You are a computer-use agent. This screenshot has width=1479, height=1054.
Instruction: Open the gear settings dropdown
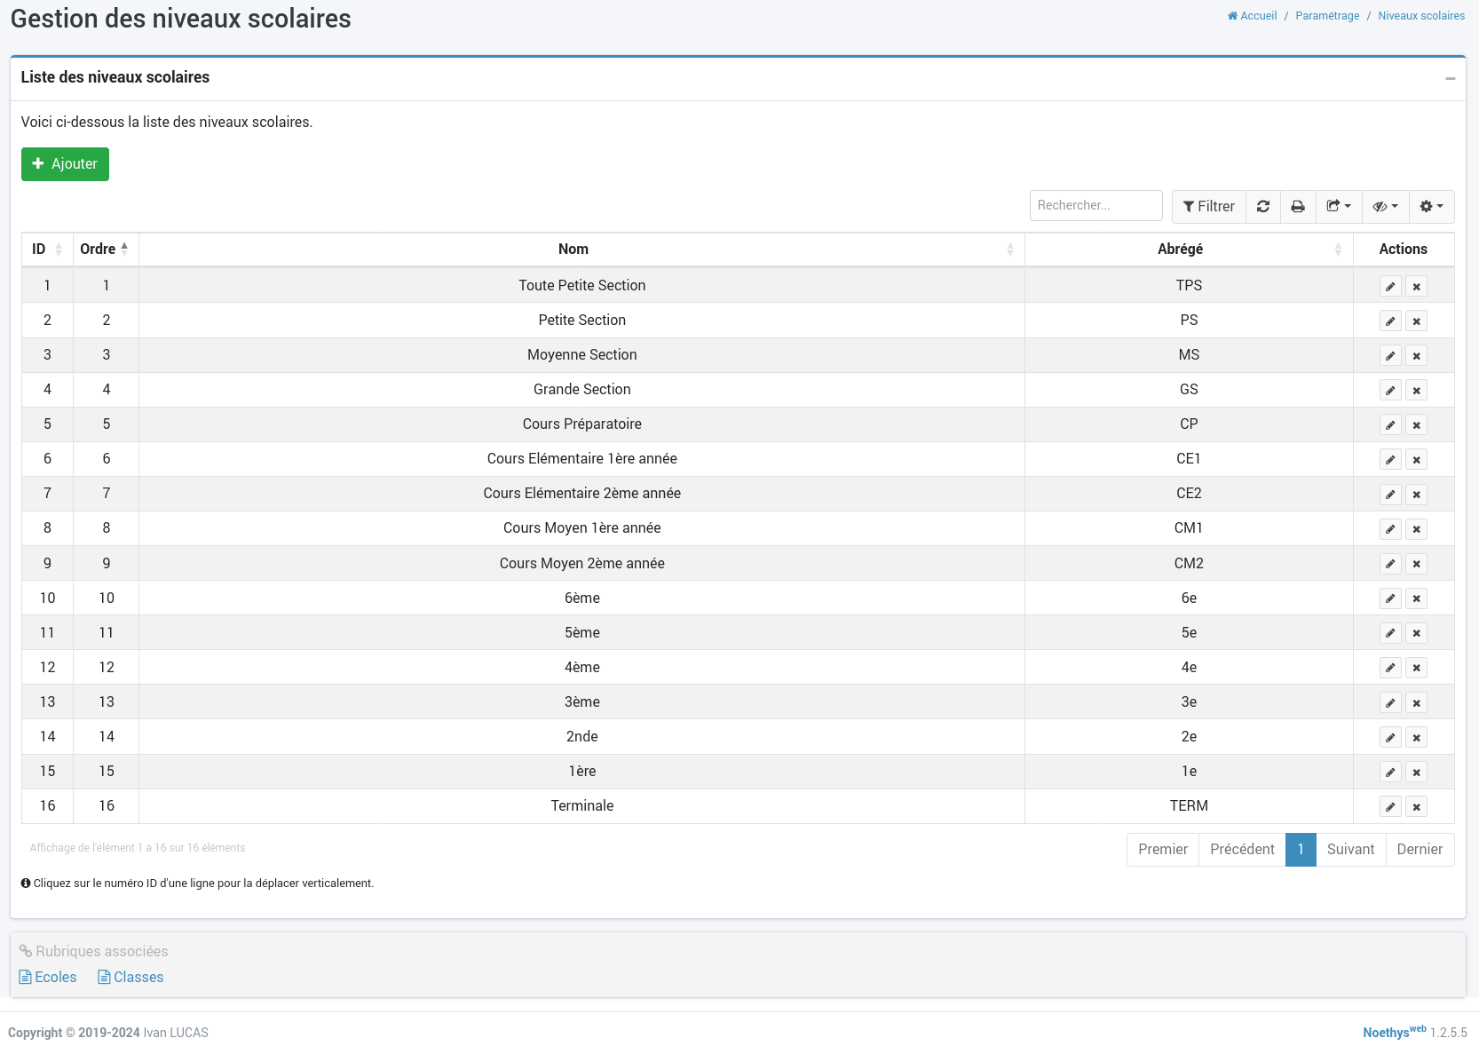coord(1431,206)
